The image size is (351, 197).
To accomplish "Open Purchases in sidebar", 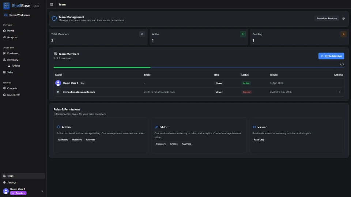I will click(x=23, y=53).
